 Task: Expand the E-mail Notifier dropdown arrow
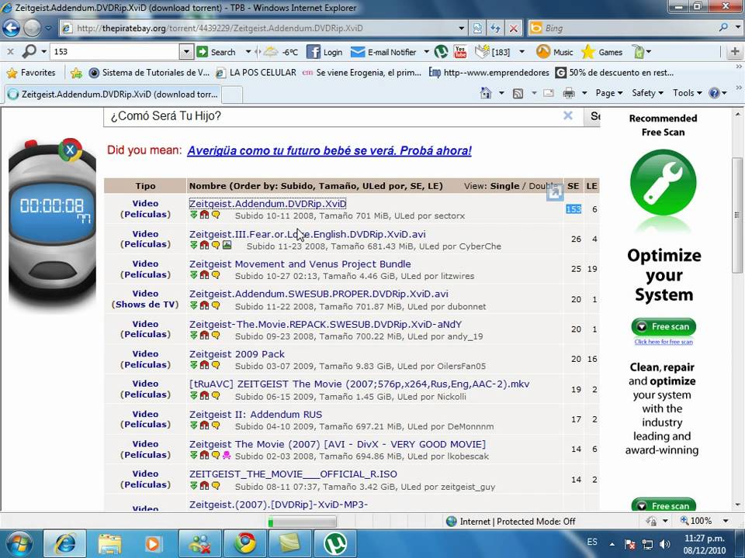[426, 52]
